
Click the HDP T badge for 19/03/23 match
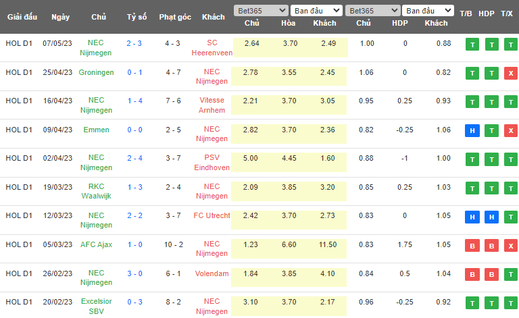tap(492, 188)
